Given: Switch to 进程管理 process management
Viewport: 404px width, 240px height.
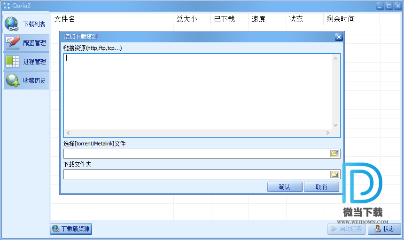Looking at the screenshot, I should tap(26, 62).
